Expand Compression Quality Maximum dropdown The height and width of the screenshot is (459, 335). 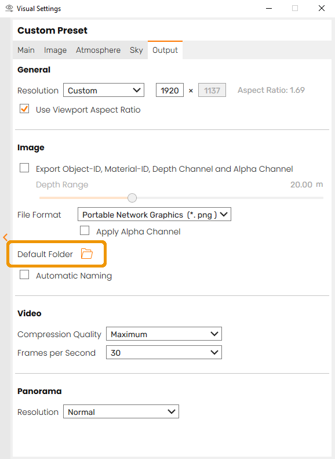[164, 334]
